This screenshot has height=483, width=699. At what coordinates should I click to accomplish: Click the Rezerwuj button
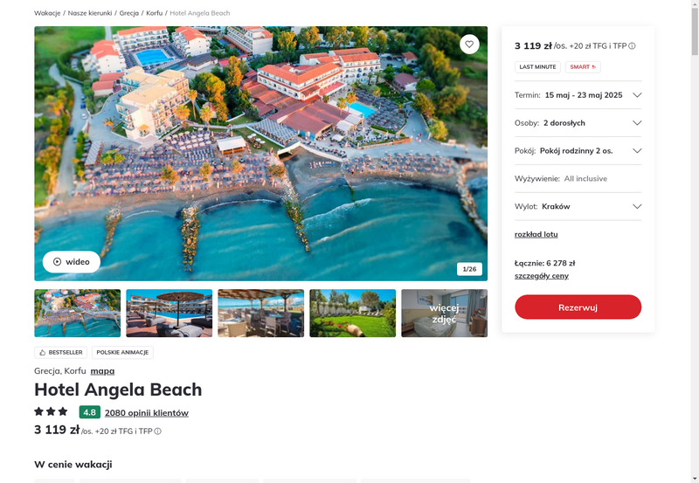[578, 307]
